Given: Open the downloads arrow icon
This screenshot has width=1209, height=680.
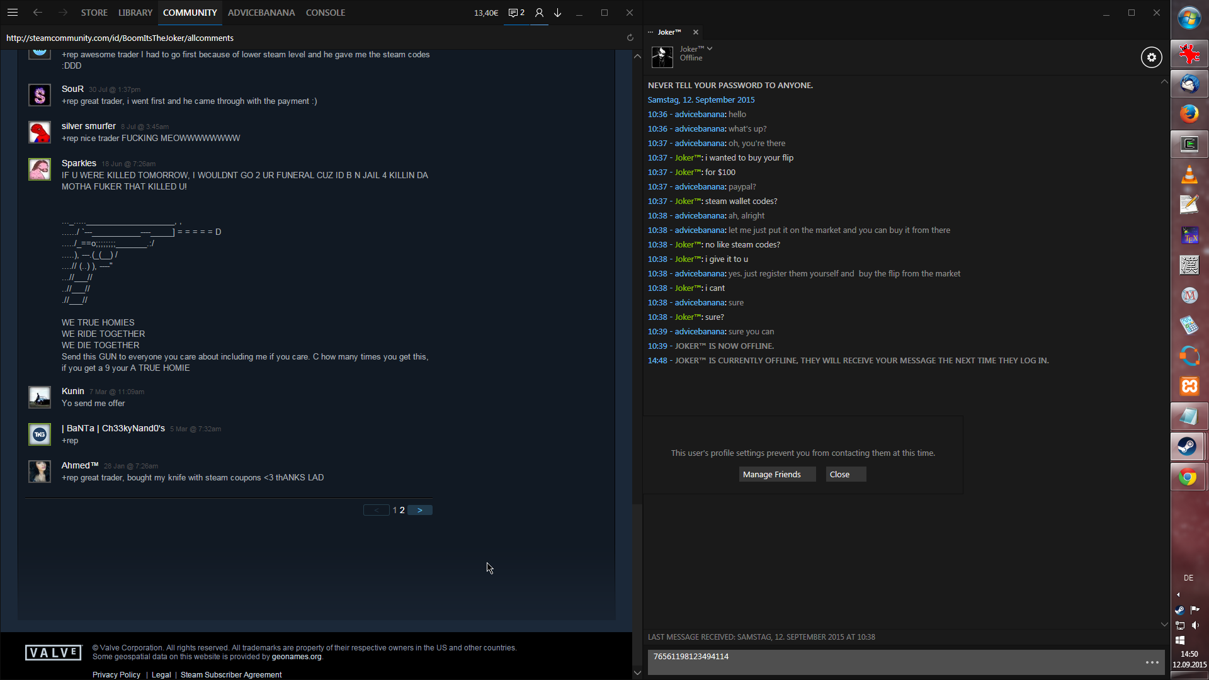Looking at the screenshot, I should coord(558,13).
